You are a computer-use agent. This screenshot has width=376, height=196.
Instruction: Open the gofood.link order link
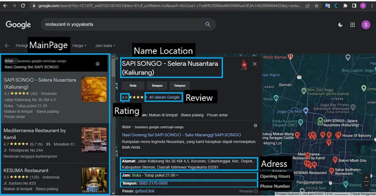point(145,191)
